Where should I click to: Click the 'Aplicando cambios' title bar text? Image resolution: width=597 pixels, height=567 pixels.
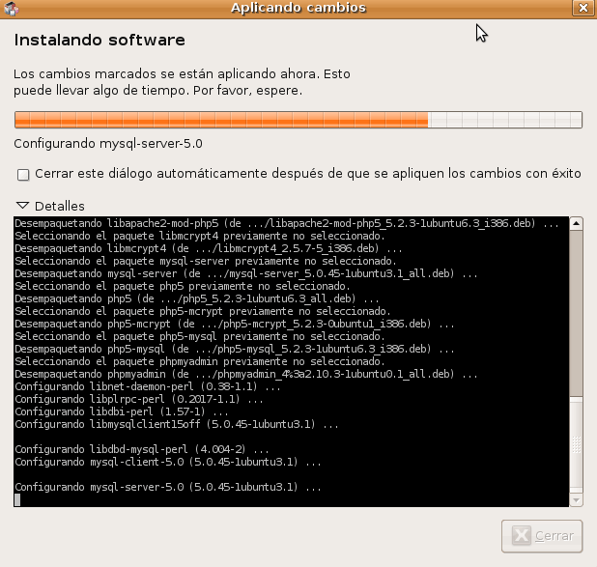[298, 9]
